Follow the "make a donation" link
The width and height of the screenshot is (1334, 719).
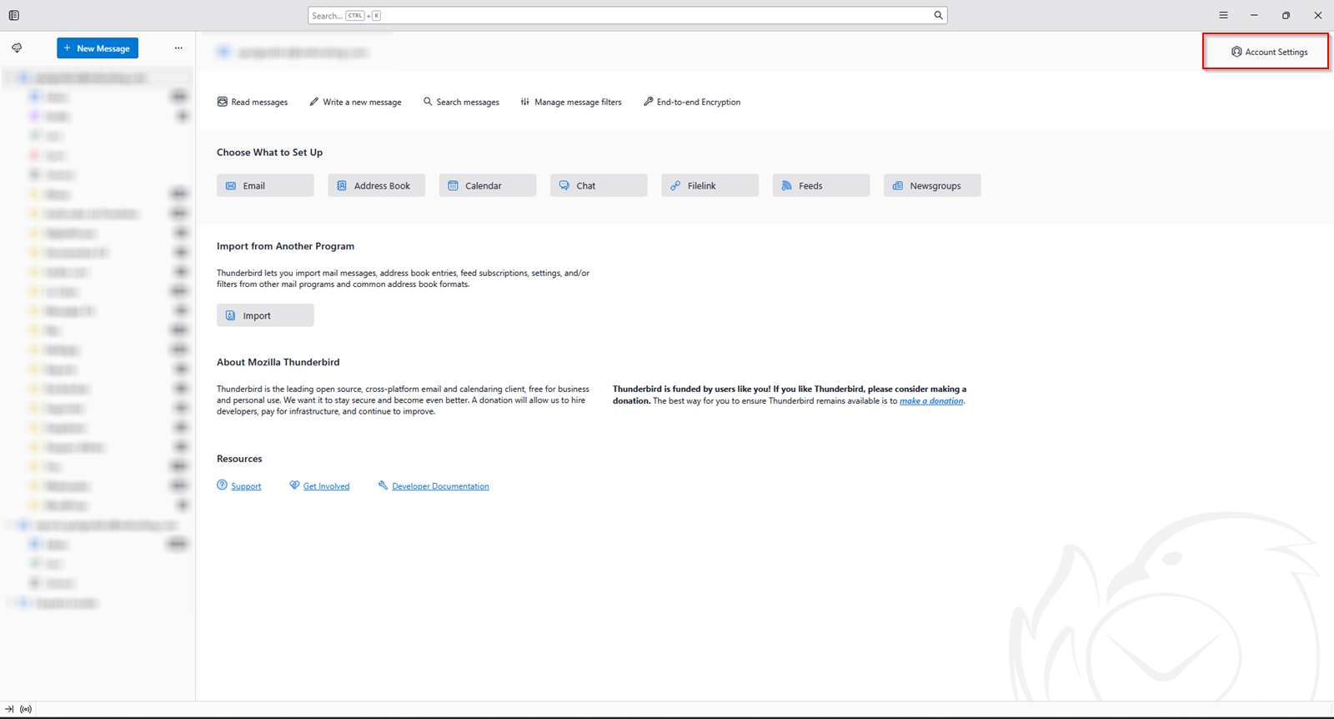coord(931,401)
